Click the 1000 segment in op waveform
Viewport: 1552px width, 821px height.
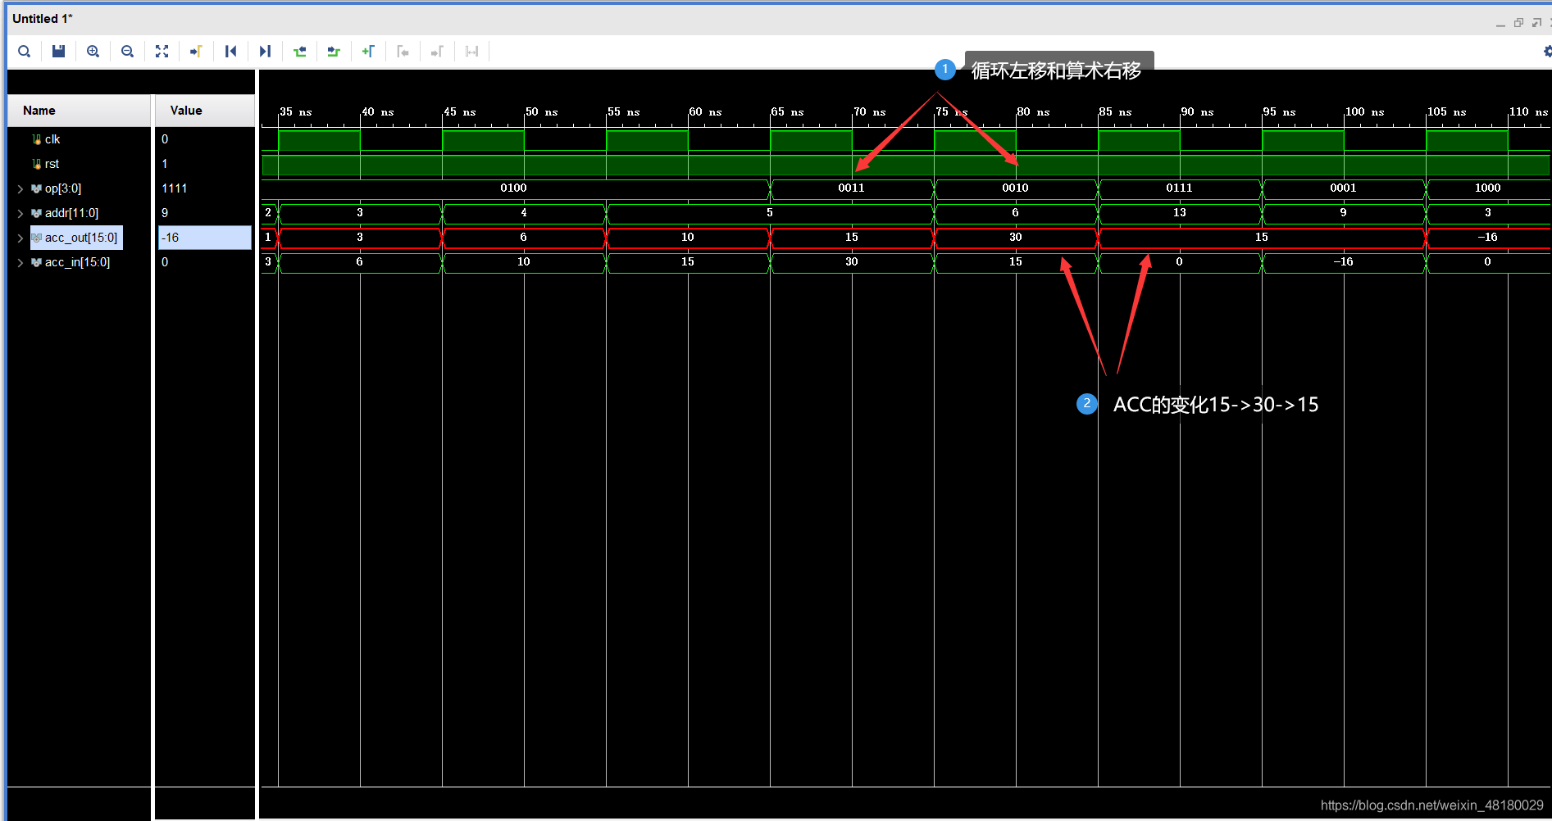tap(1488, 188)
